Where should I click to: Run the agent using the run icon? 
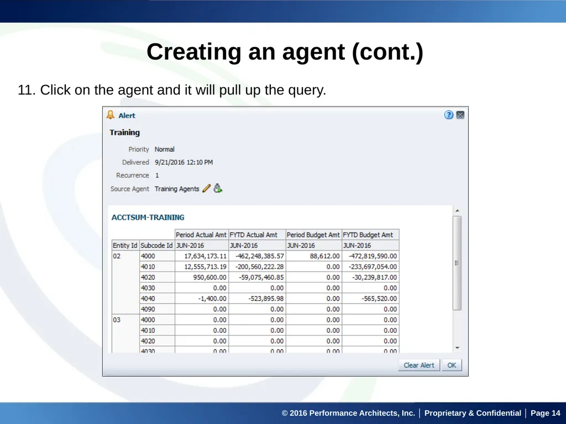(218, 188)
